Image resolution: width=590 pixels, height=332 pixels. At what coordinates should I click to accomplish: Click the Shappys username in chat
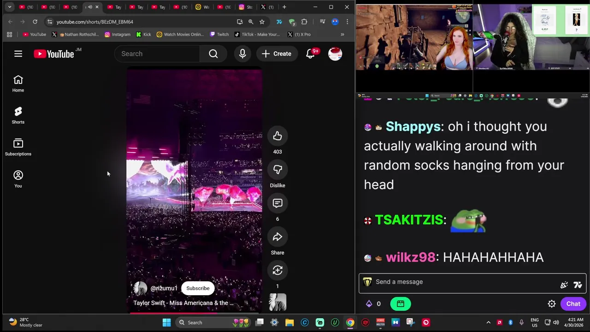pyautogui.click(x=413, y=126)
